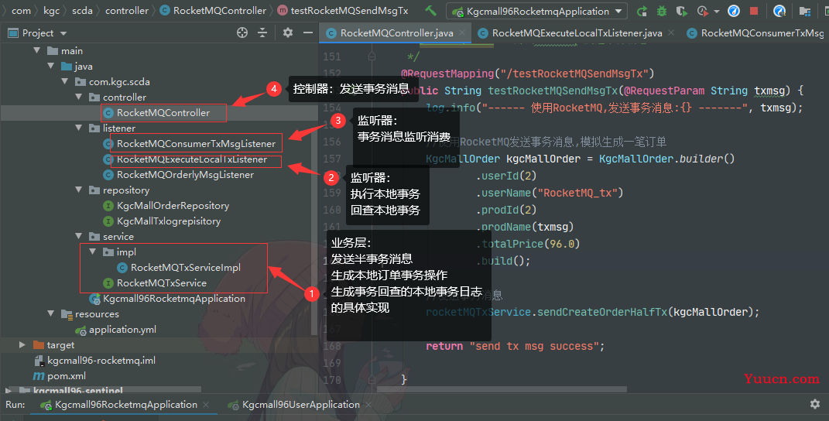
Task: Click testRocketMQSendMsgTx method in the breadcrumb
Action: (343, 11)
